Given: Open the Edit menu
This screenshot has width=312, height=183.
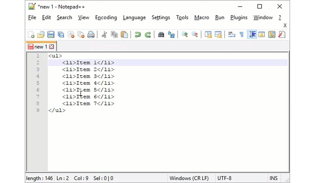Looking at the screenshot, I should click(x=46, y=17).
